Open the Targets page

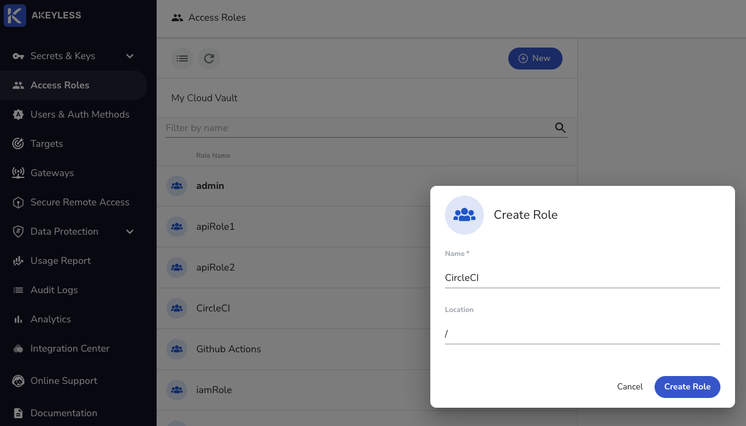coord(73,144)
